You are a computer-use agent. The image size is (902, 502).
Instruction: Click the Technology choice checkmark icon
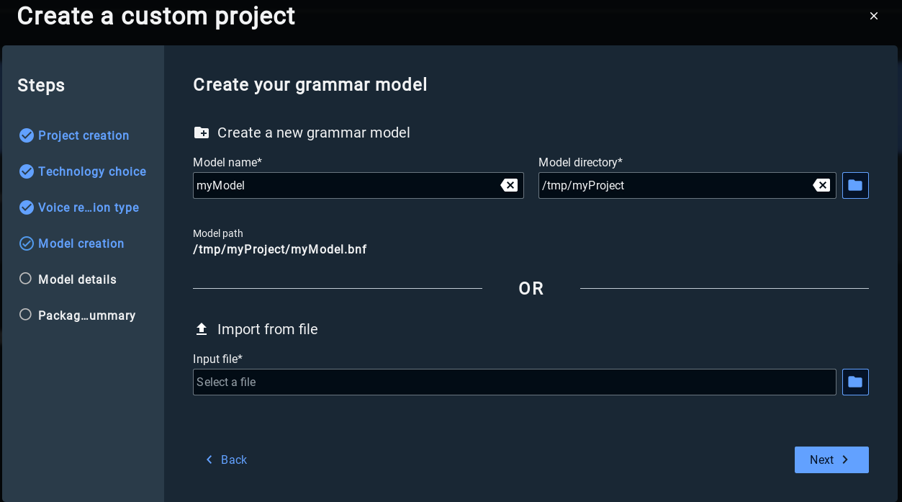[x=27, y=171]
